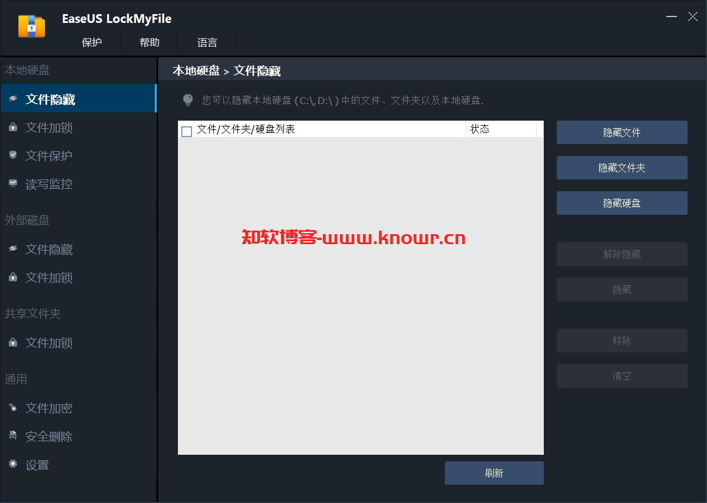Open the 文件保护 section
The width and height of the screenshot is (707, 503).
[x=78, y=155]
